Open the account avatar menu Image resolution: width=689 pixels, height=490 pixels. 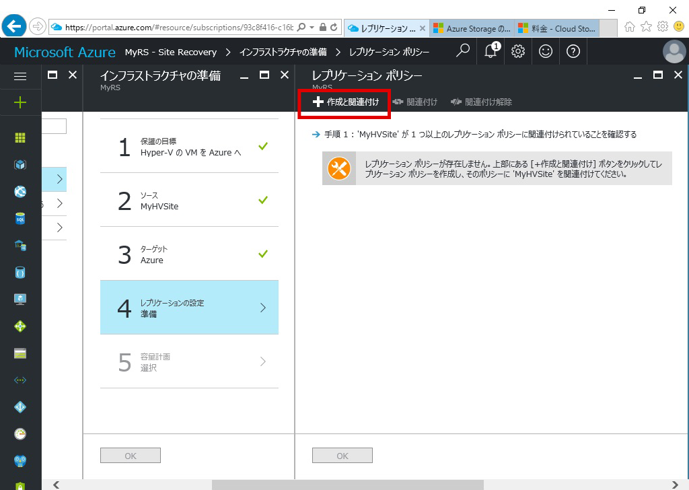pos(674,51)
